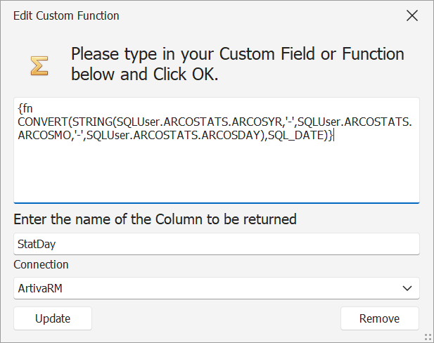The height and width of the screenshot is (343, 434).
Task: Place cursor on ARCOSMO in the function
Action: click(44, 135)
